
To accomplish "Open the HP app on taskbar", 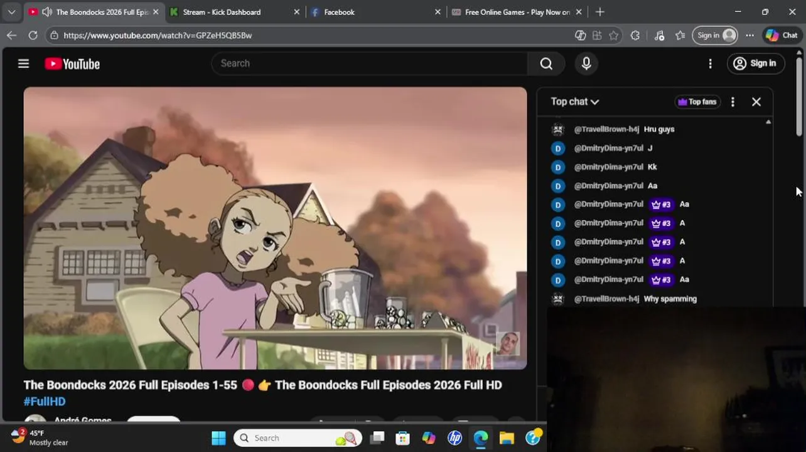I will pos(455,438).
